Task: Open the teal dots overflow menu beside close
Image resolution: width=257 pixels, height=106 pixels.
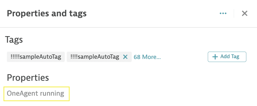Action: (223, 13)
